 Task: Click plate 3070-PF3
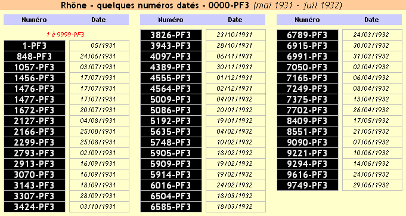35,175
